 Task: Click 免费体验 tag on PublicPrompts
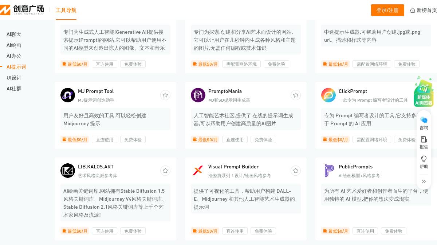pyautogui.click(x=394, y=231)
